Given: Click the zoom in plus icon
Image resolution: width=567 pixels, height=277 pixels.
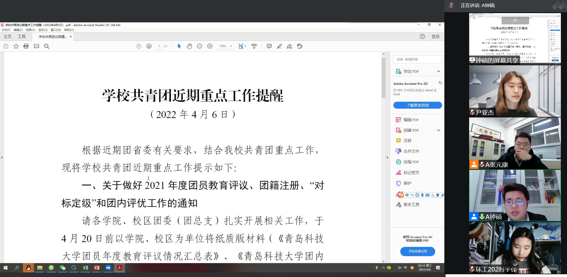Looking at the screenshot, I should pyautogui.click(x=210, y=46).
